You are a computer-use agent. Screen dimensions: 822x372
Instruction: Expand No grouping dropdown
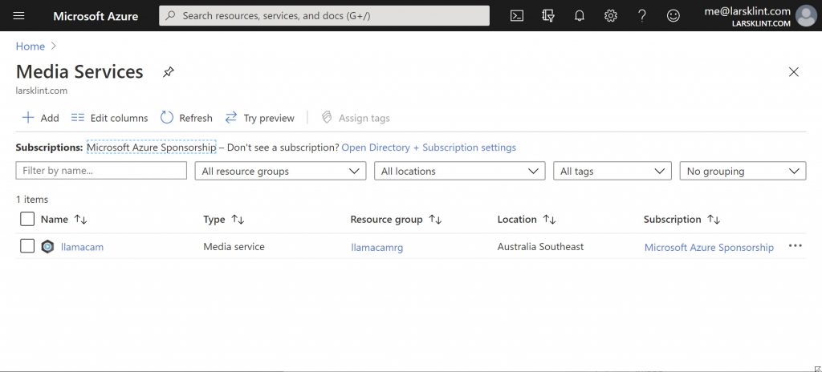pyautogui.click(x=743, y=171)
